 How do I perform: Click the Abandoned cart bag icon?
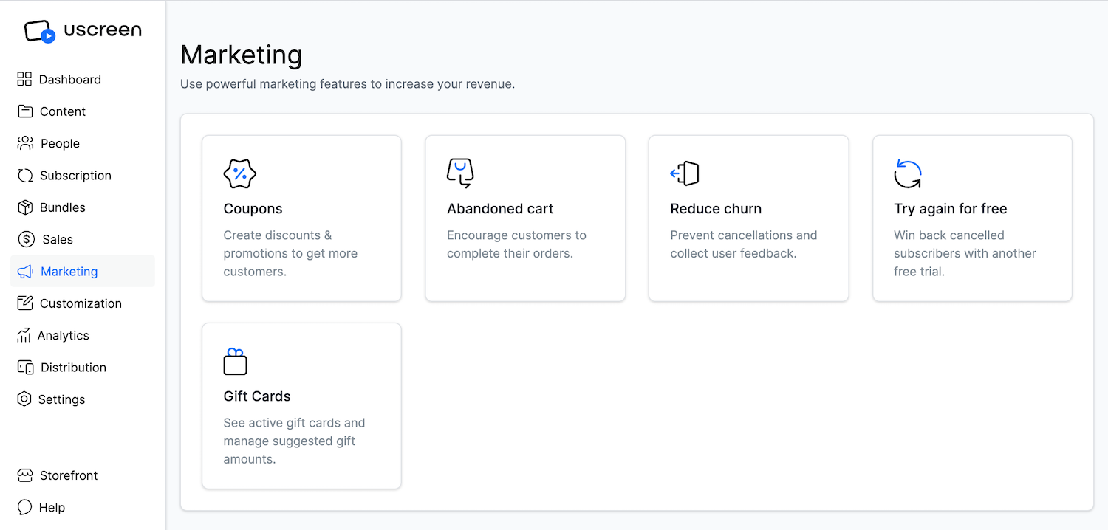(x=460, y=173)
